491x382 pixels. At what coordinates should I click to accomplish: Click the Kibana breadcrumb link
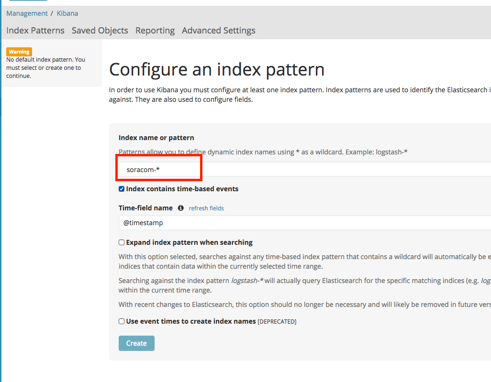pos(67,13)
